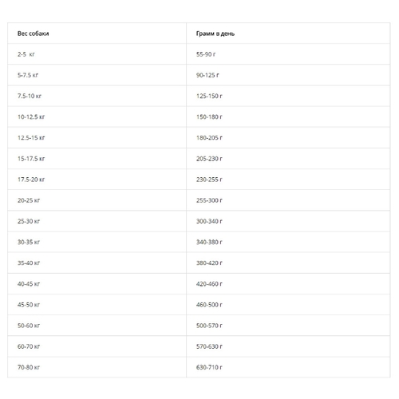Screen dimensions: 399x399
Task: Click the 'Вес собаки' column header
Action: (33, 34)
